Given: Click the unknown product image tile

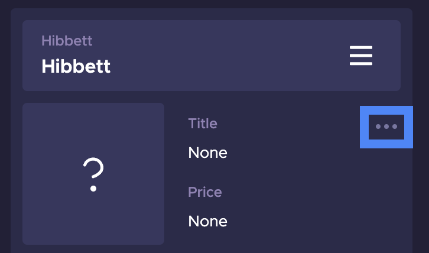Looking at the screenshot, I should coord(93,174).
